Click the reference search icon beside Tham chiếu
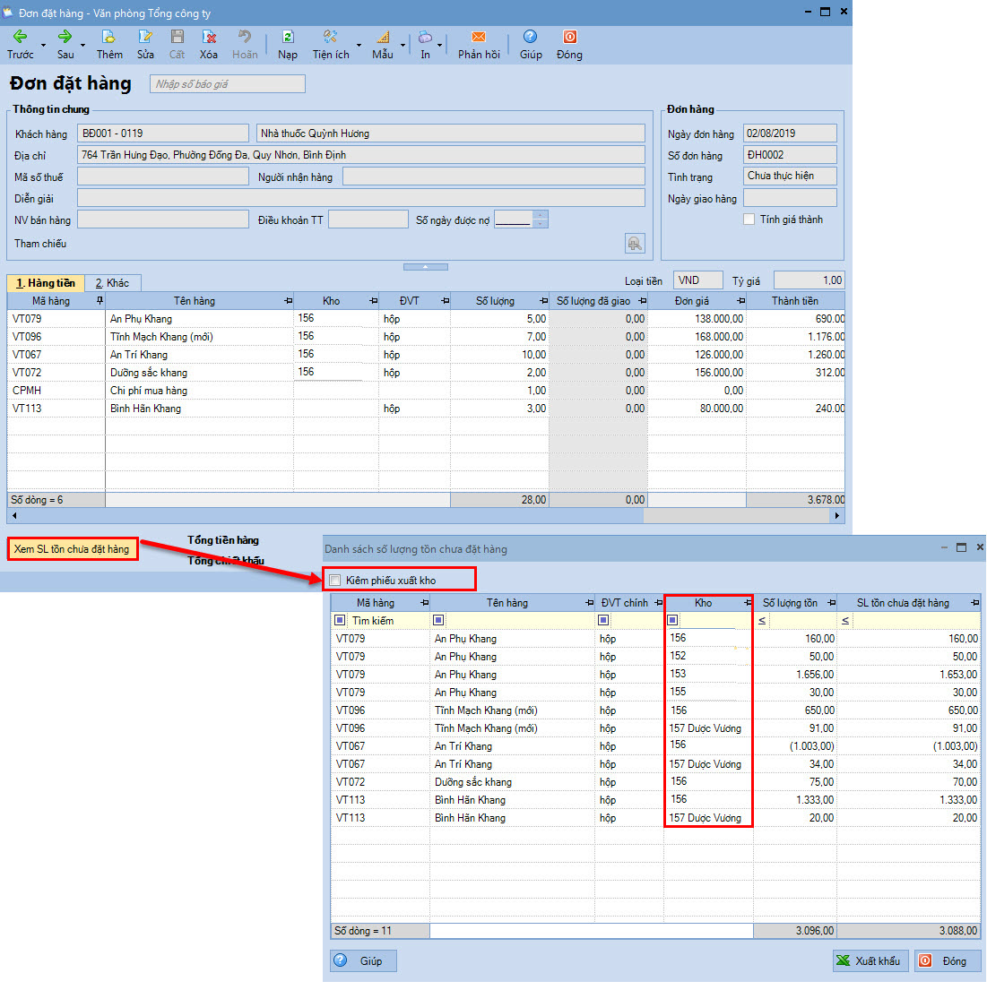Viewport: 987px width, 990px height. coord(635,243)
